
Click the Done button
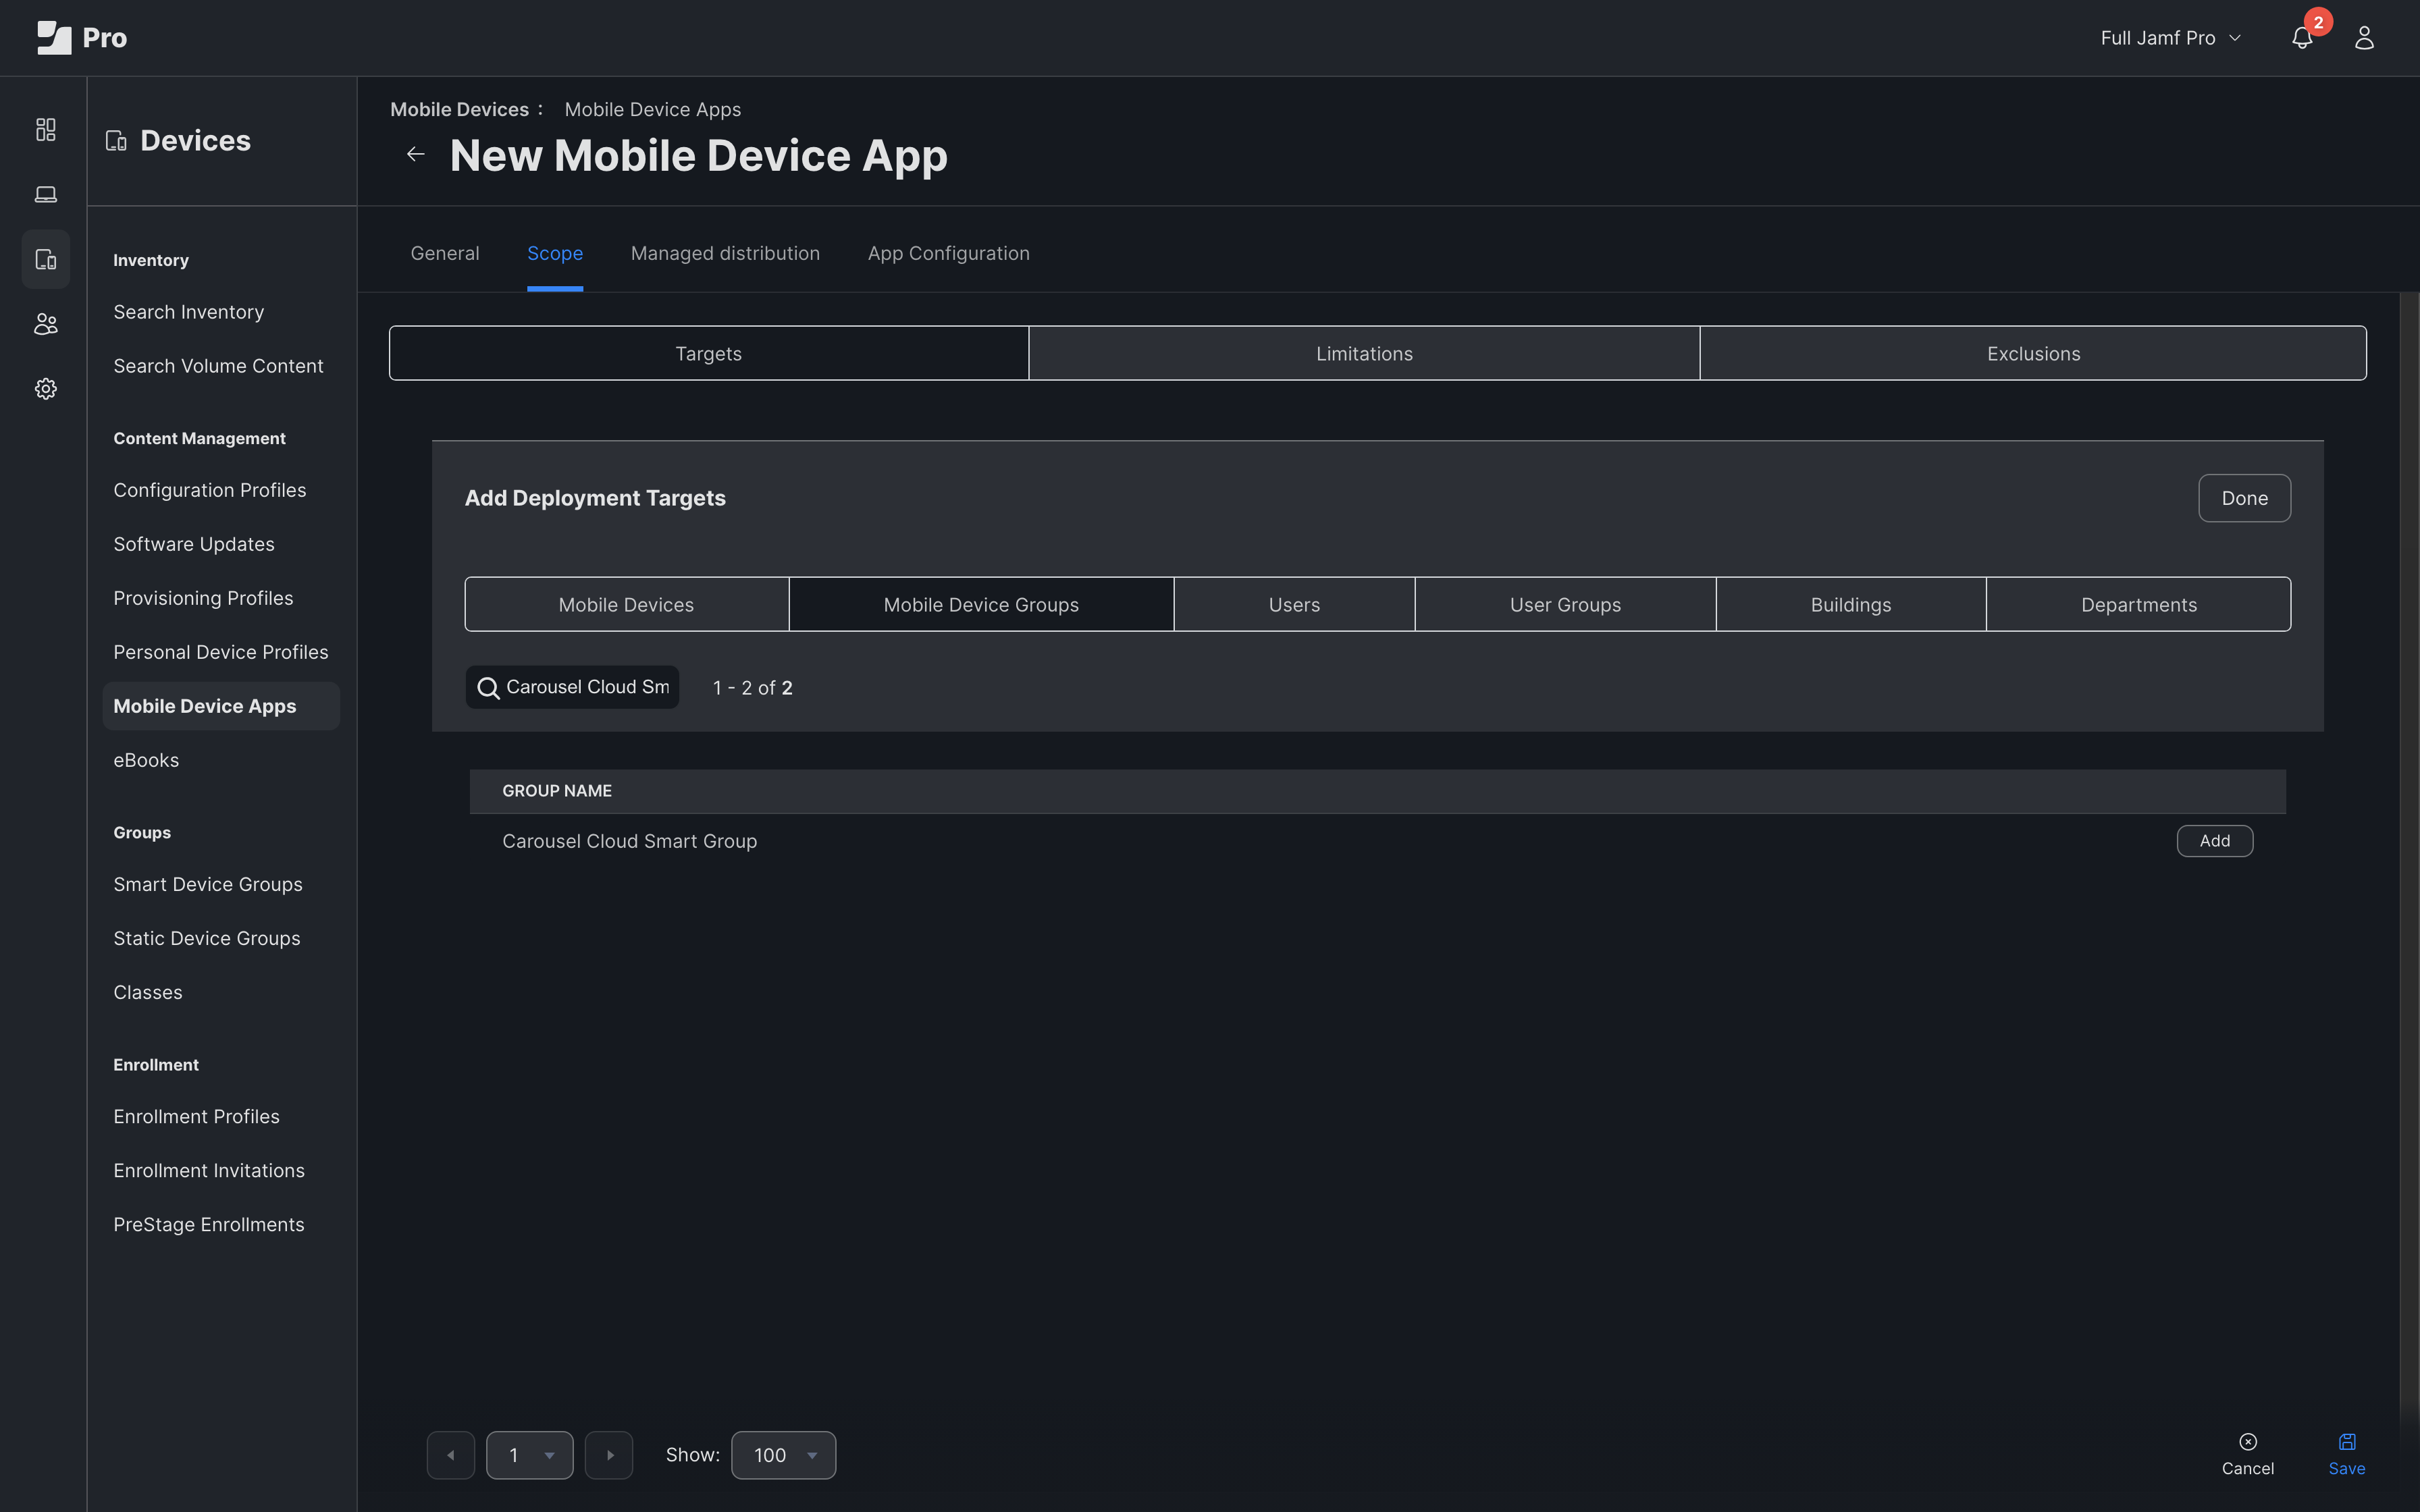tap(2244, 498)
